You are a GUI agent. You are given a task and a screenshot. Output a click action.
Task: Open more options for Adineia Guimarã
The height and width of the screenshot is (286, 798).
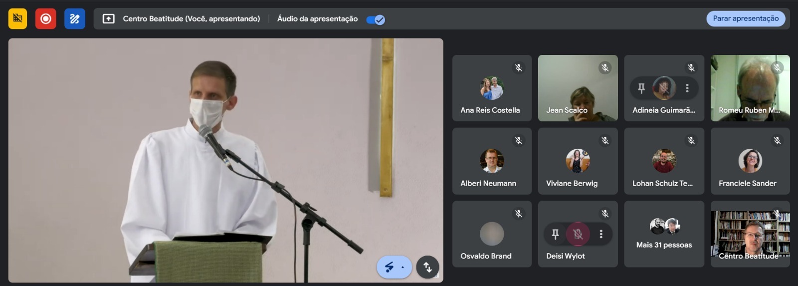687,88
